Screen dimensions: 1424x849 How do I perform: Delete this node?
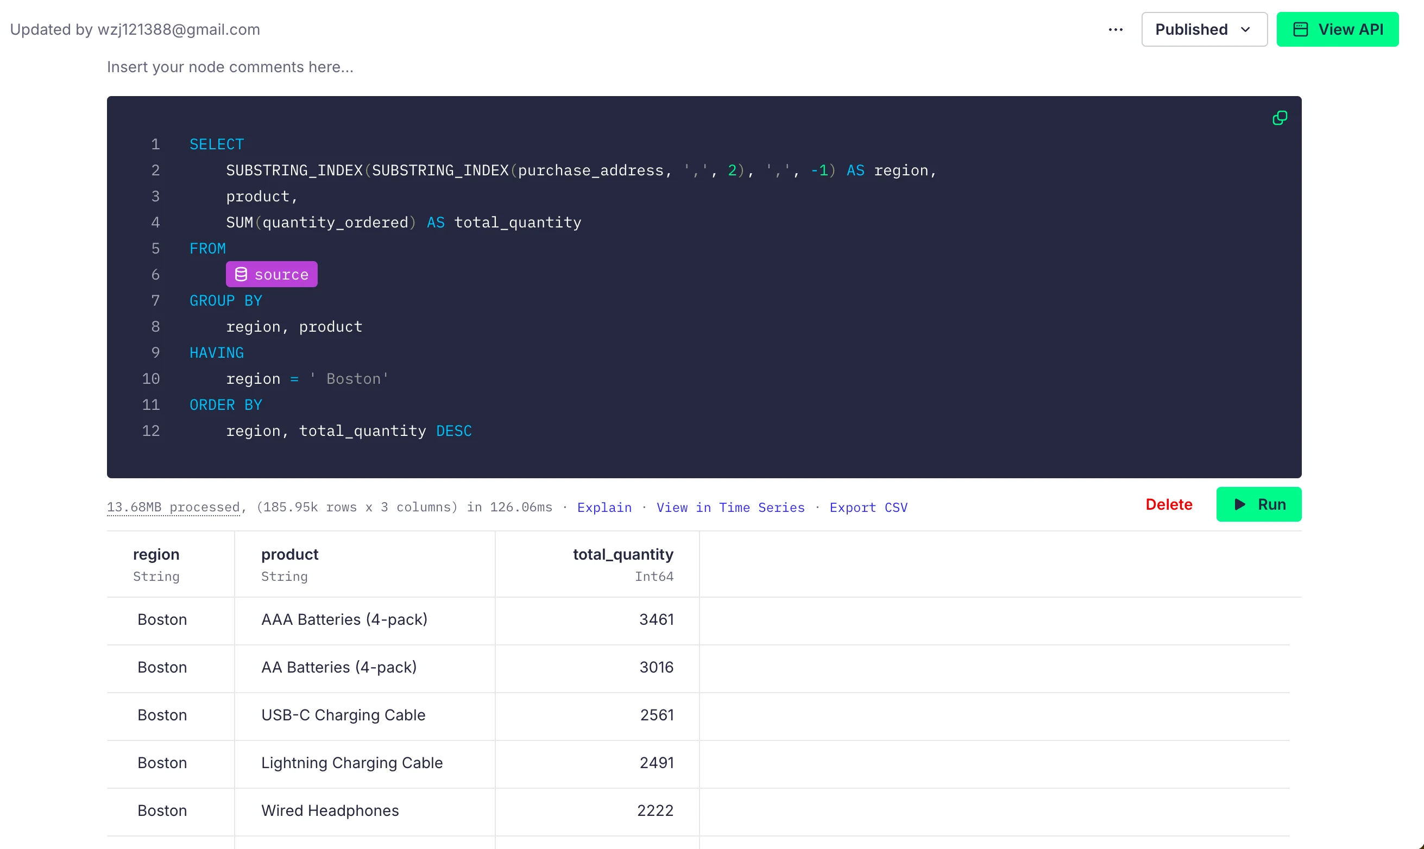[1168, 505]
